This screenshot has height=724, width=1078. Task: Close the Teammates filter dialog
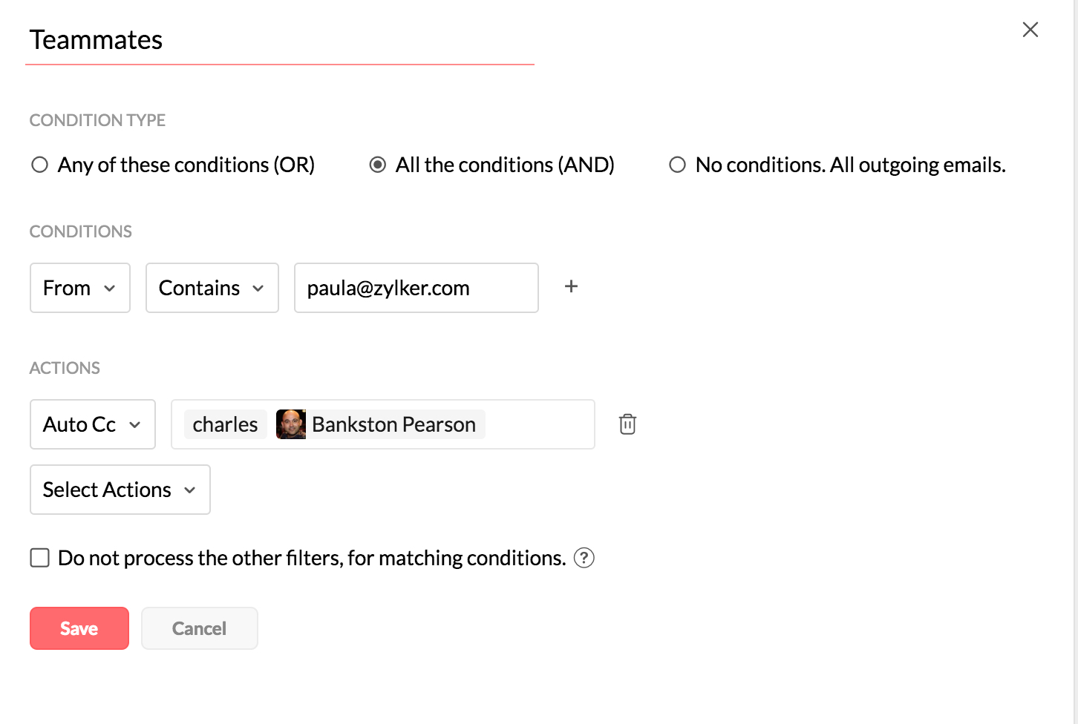[x=1030, y=30]
